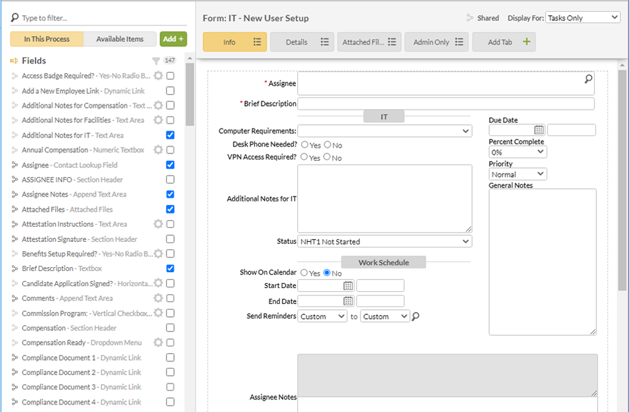Open the first Send Reminders Custom dropdown
The width and height of the screenshot is (629, 412).
[322, 316]
